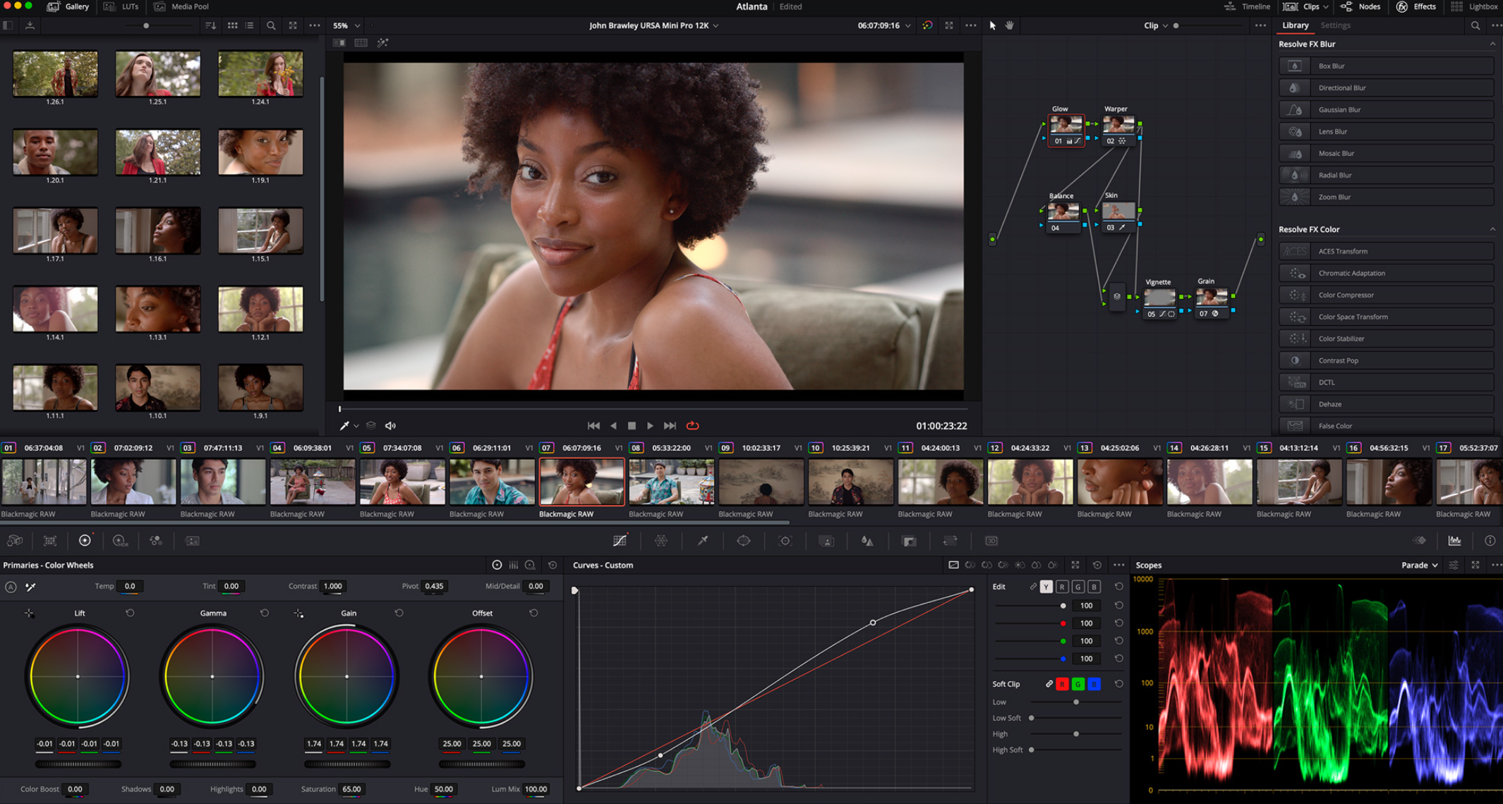Open the Curves palette icon
Image resolution: width=1503 pixels, height=804 pixels.
619,541
